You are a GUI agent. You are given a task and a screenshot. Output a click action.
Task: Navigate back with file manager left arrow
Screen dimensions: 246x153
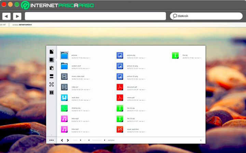pyautogui.click(x=62, y=140)
